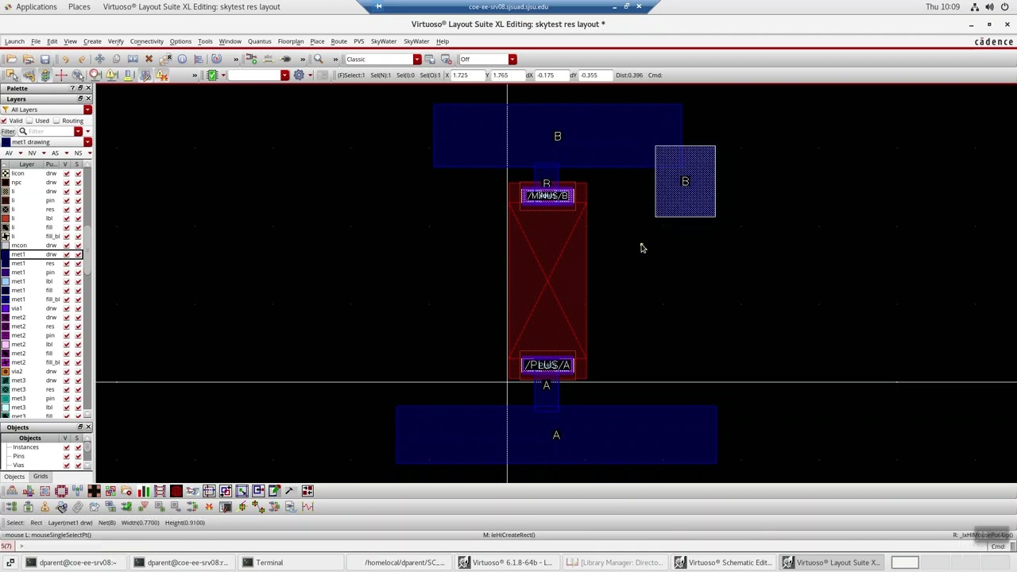Viewport: 1017px width, 572px height.
Task: Switch to the Objects tab
Action: click(14, 477)
